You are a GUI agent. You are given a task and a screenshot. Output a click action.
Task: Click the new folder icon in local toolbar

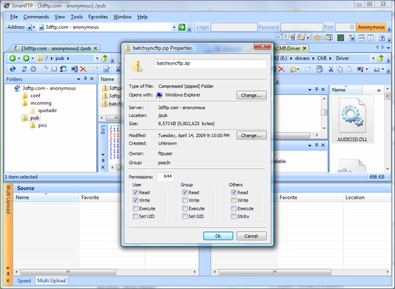(293, 69)
